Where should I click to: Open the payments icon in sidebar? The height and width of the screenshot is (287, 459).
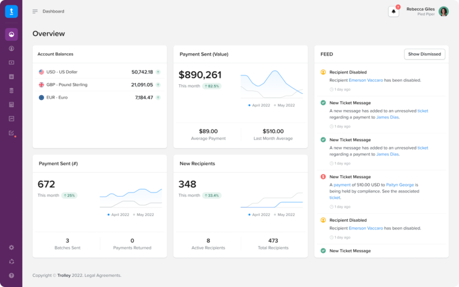point(11,62)
